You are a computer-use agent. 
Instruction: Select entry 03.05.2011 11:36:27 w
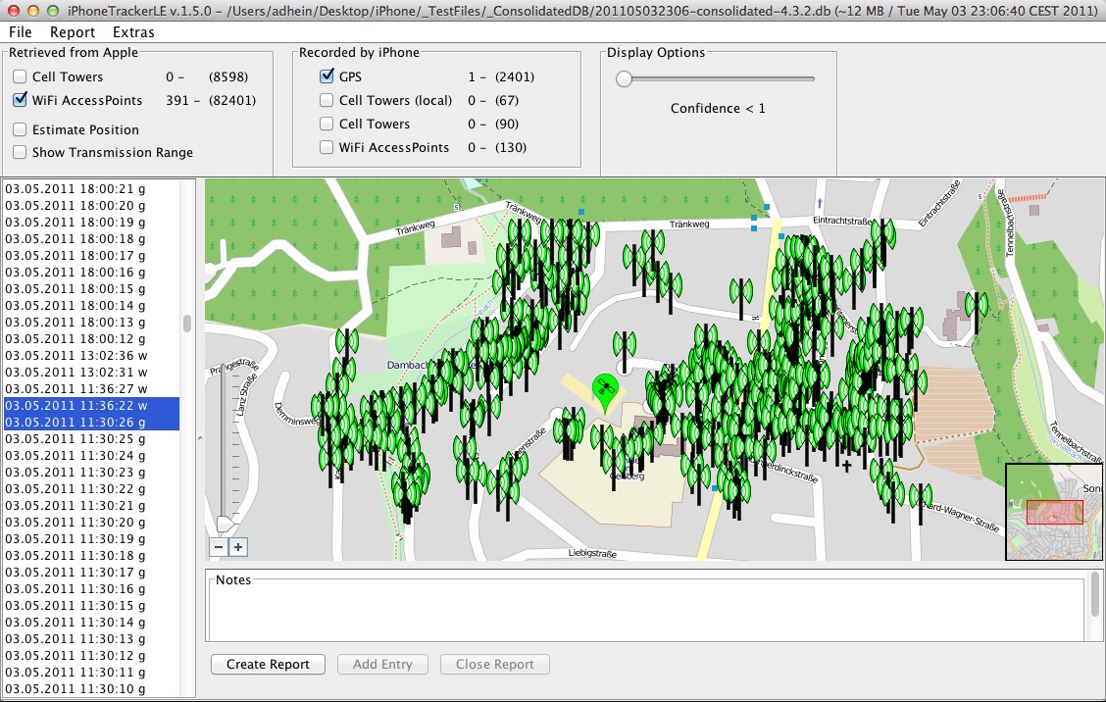click(x=92, y=388)
